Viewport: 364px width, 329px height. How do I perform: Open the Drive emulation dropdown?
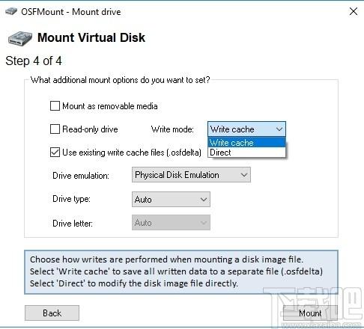click(191, 175)
